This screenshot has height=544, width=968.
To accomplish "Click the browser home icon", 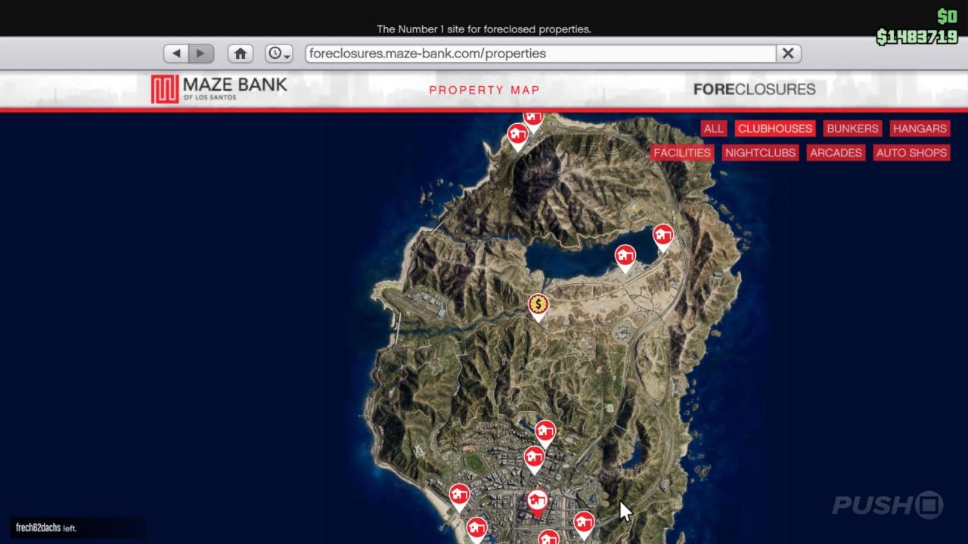I will 240,53.
